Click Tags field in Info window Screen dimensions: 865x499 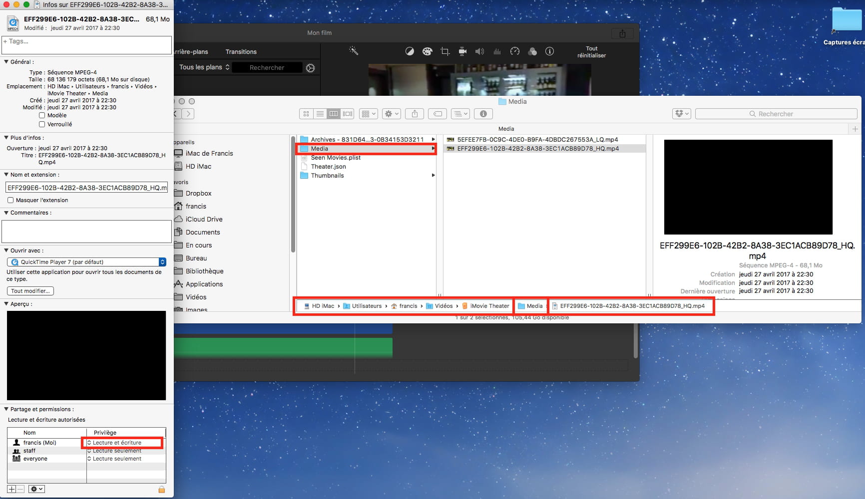click(x=86, y=45)
